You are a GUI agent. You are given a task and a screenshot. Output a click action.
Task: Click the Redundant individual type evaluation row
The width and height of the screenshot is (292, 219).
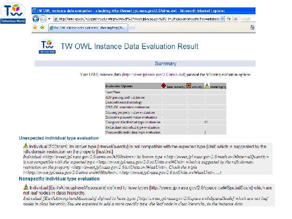coord(165,127)
